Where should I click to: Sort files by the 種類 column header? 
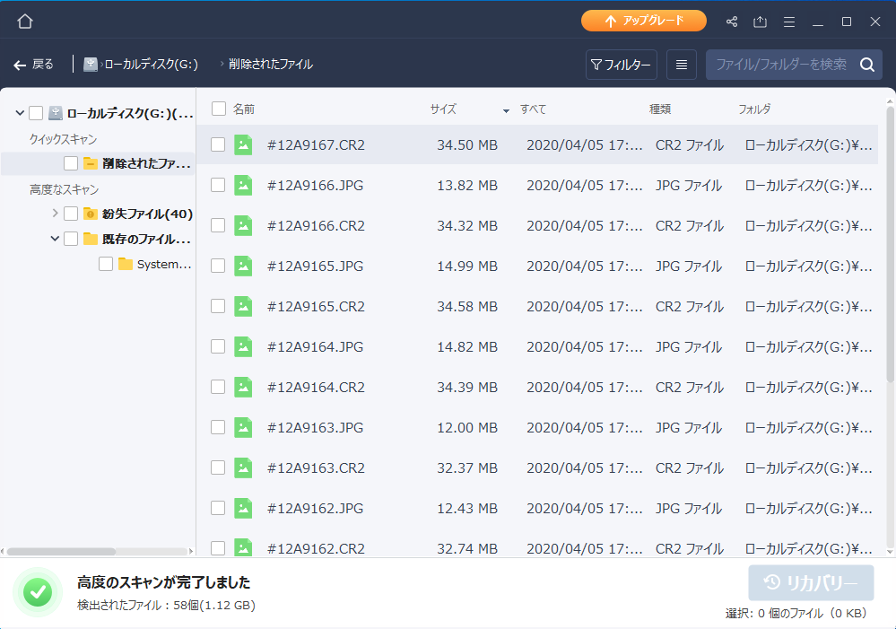click(x=660, y=109)
